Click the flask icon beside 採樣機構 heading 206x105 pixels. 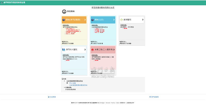pos(64,12)
